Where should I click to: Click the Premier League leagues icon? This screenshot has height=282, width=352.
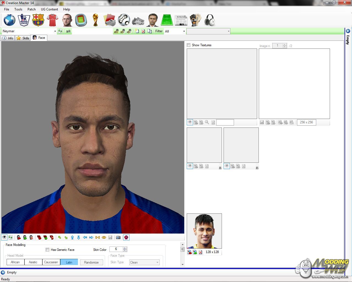(24, 20)
